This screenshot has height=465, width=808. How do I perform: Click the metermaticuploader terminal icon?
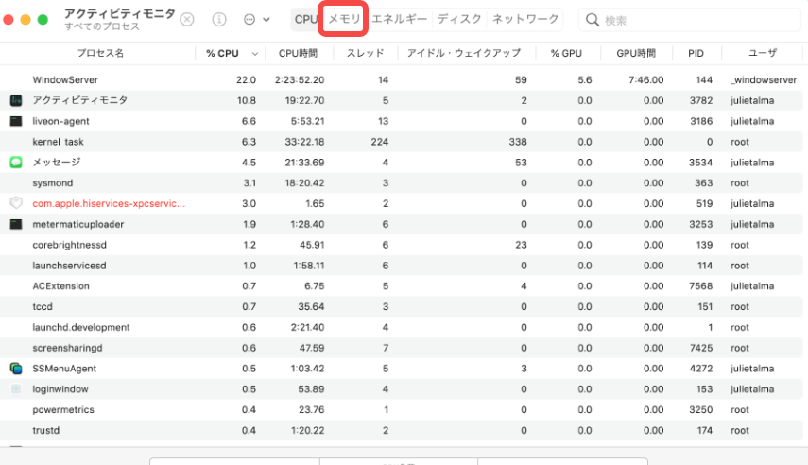16,224
